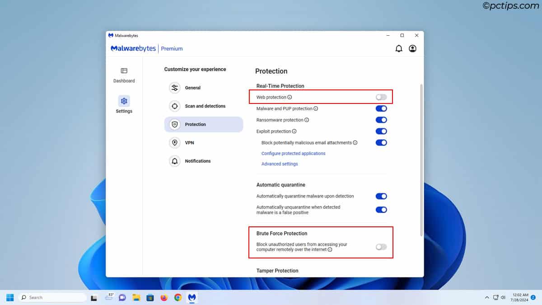This screenshot has height=305, width=542.
Task: Open Configure protected applications
Action: [294, 153]
